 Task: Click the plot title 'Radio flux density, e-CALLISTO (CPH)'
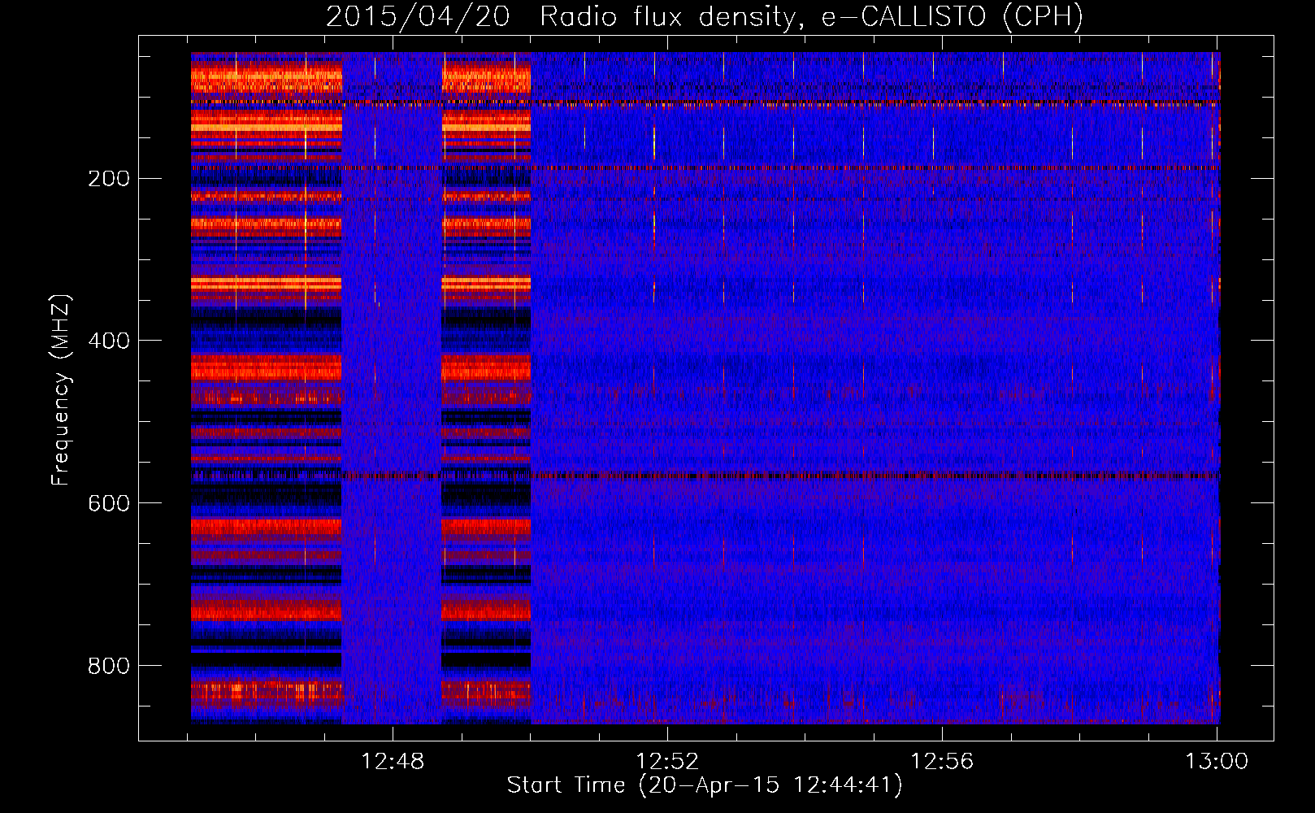(x=811, y=17)
